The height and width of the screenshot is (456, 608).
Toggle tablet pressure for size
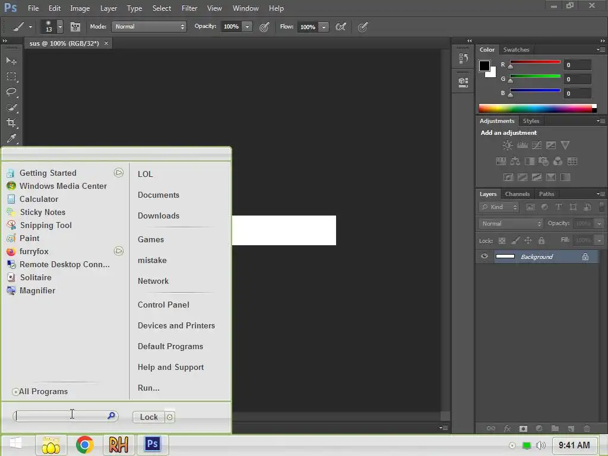(363, 27)
